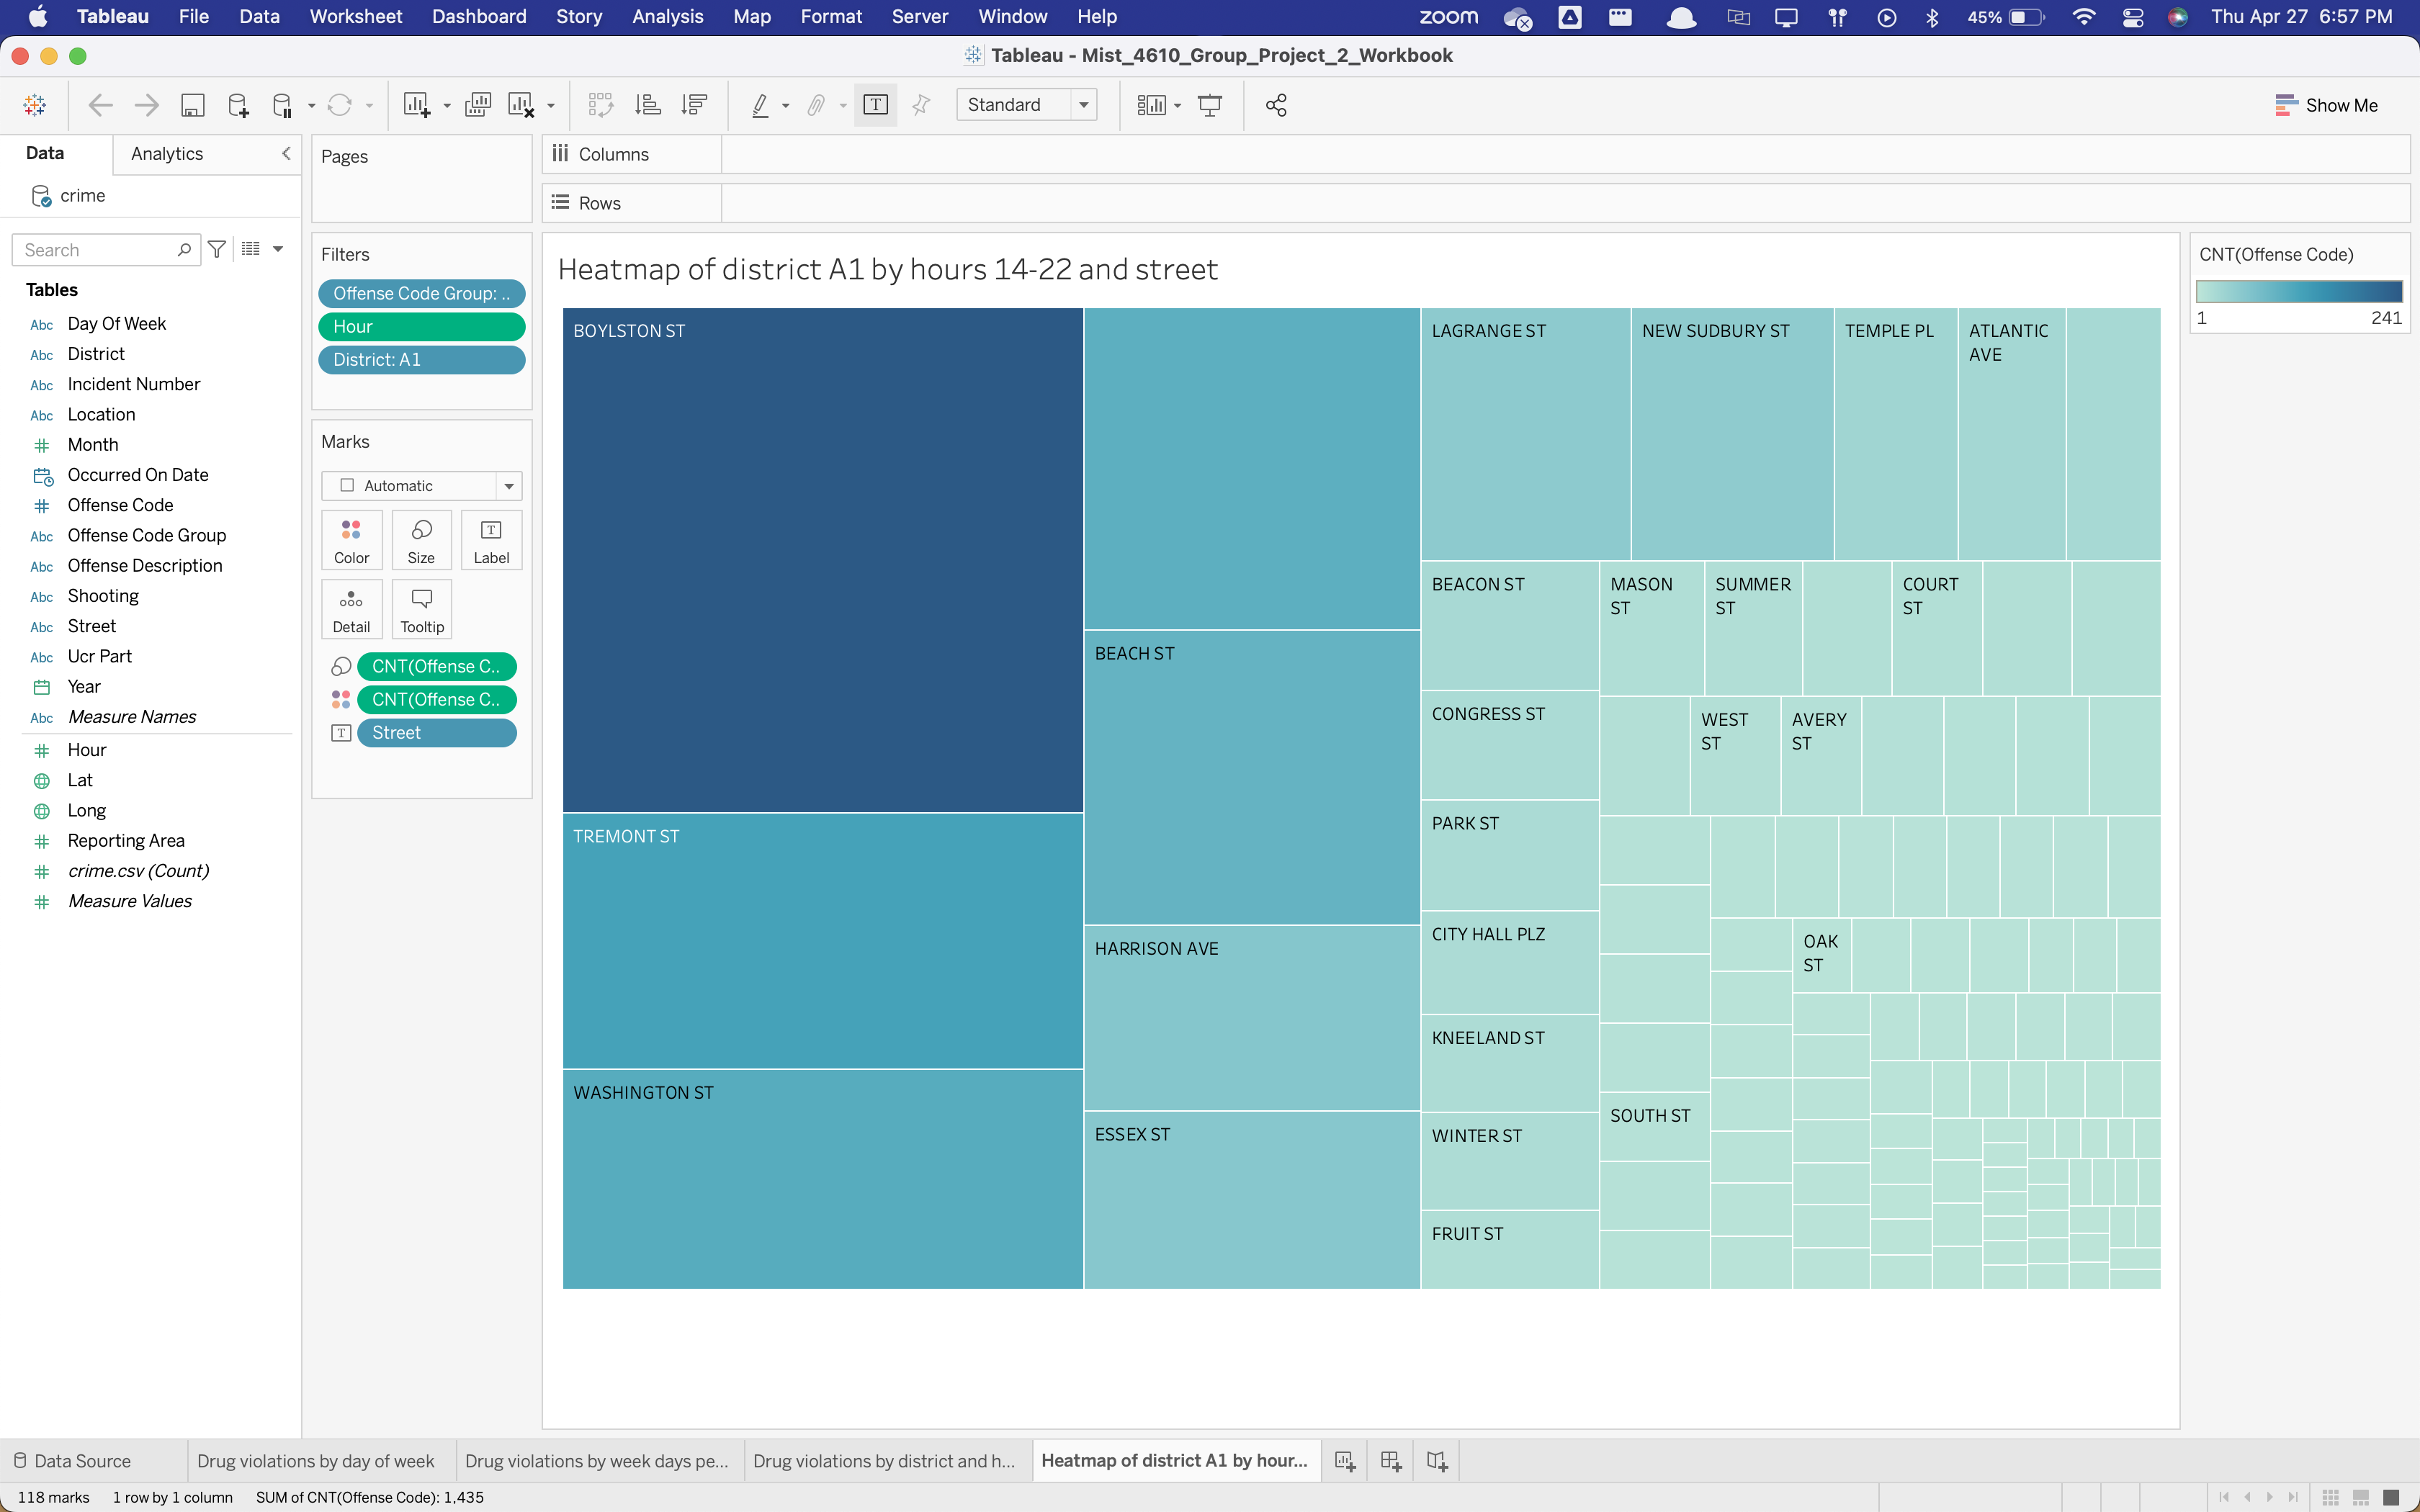Click the Redo forward arrow in toolbar
The height and width of the screenshot is (1512, 2420).
146,105
